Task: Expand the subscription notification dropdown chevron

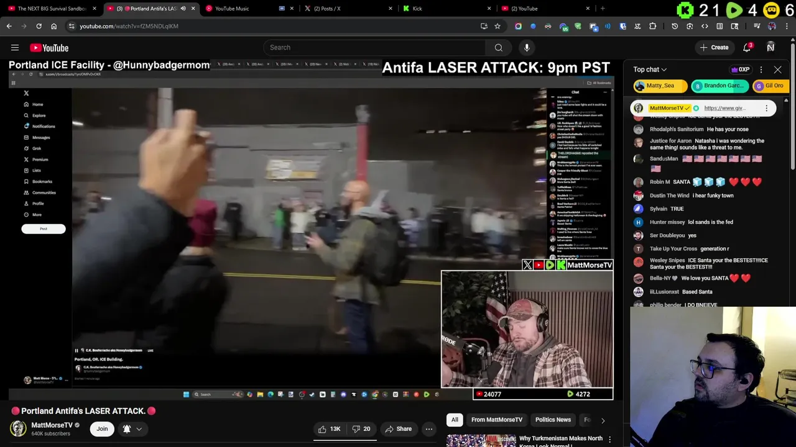Action: click(139, 429)
